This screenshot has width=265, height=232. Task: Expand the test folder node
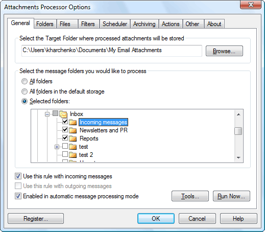coord(57,147)
